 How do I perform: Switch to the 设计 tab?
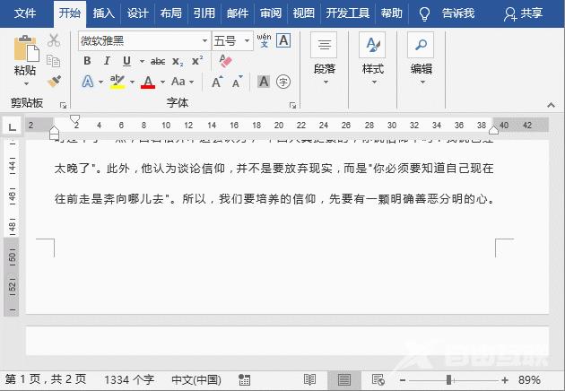click(137, 13)
